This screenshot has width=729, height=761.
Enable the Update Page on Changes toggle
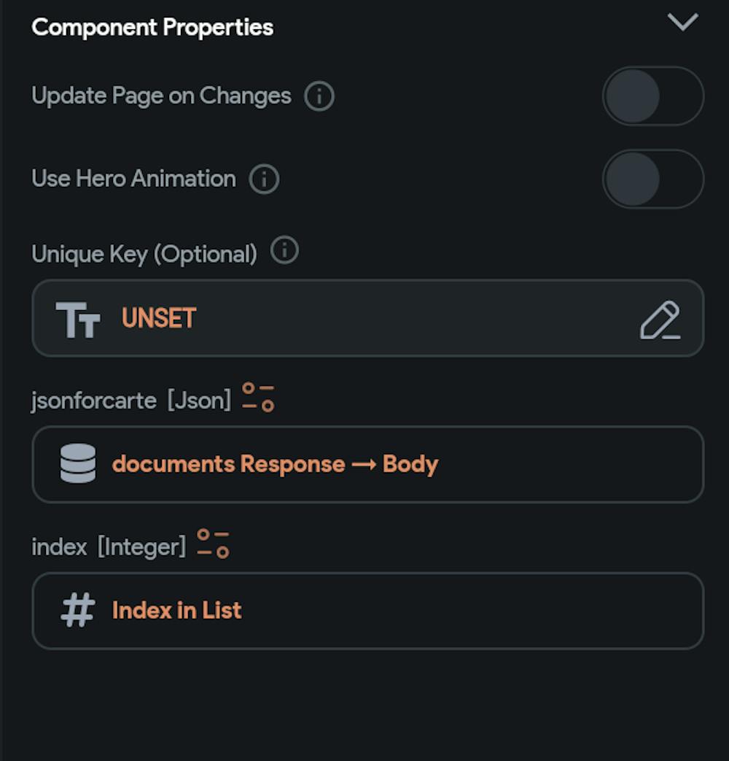(x=652, y=96)
